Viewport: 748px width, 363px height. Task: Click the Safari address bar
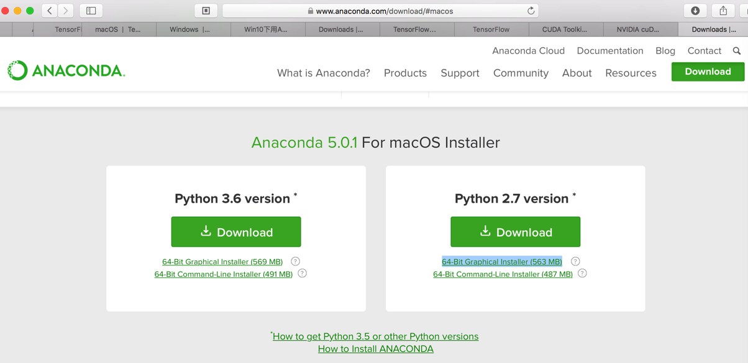tap(380, 11)
